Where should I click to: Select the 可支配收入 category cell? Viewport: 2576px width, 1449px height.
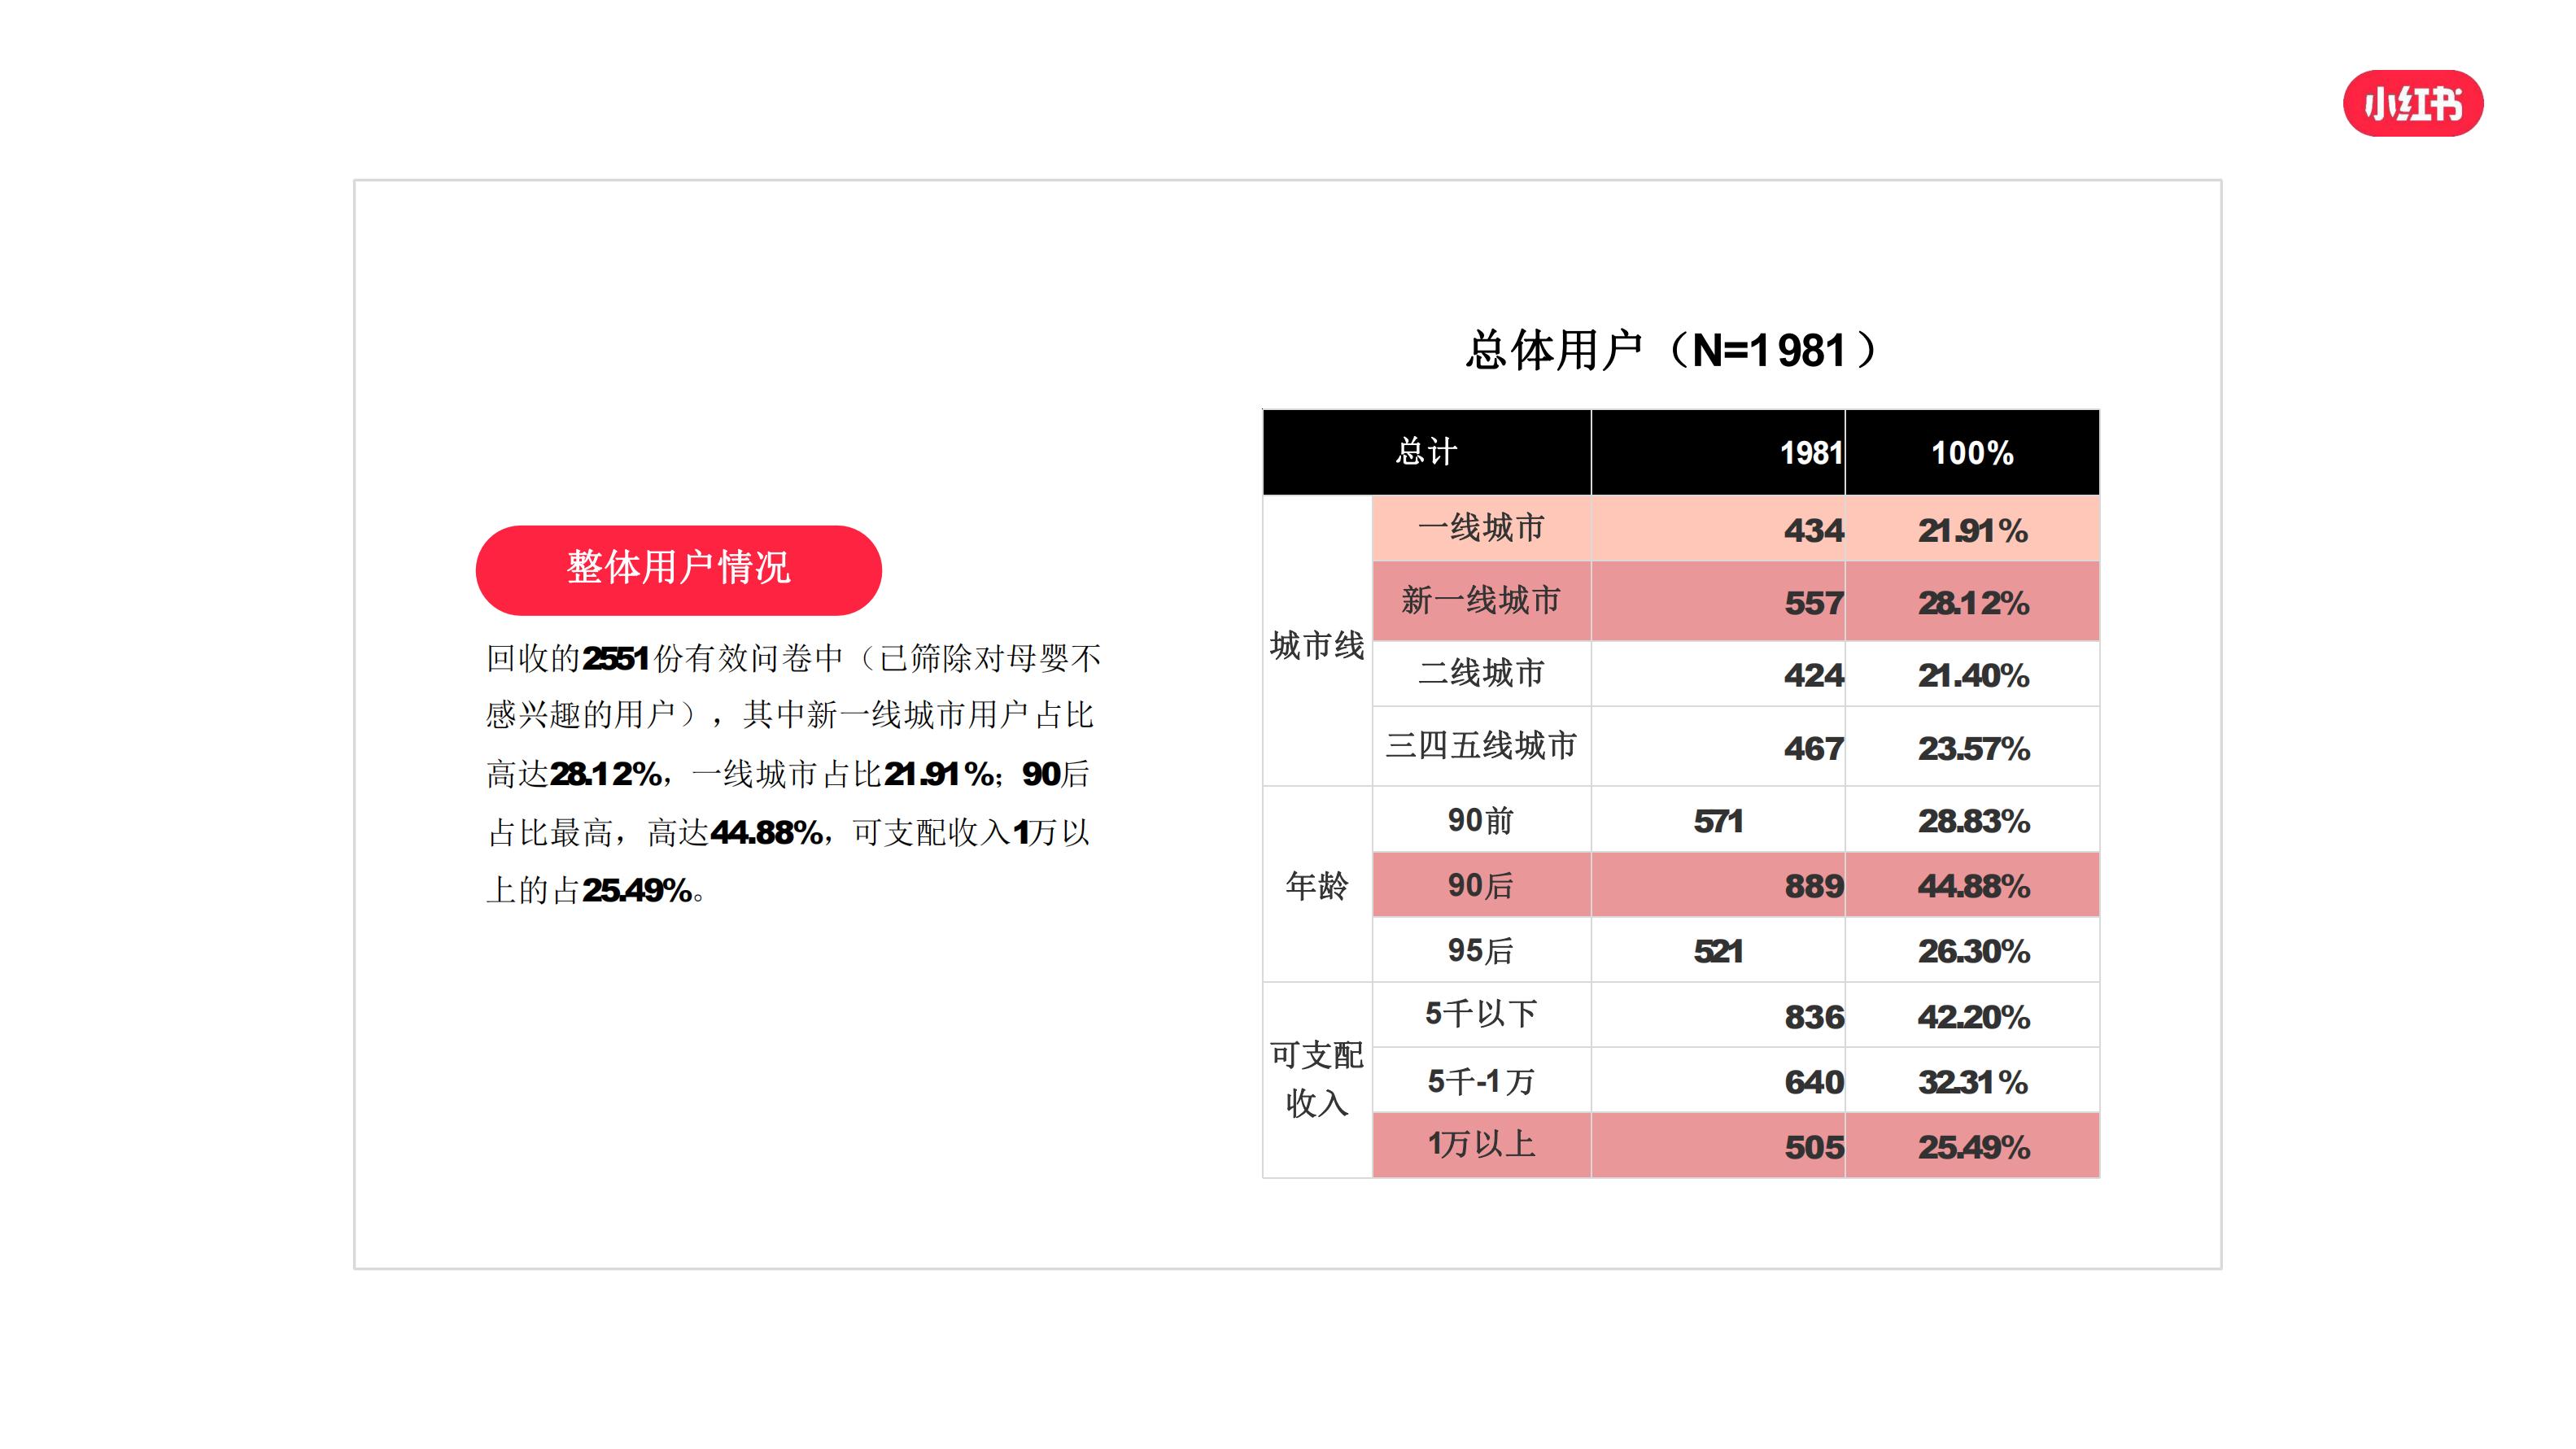pyautogui.click(x=1316, y=1080)
